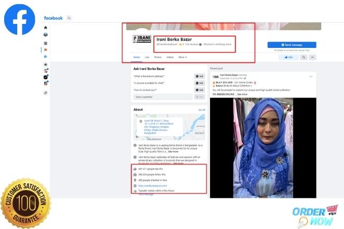344x229 pixels.
Task: Click the 'people like this' text
Action: pyautogui.click(x=151, y=169)
